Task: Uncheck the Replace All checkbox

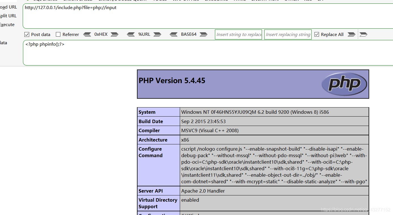Action: 317,34
